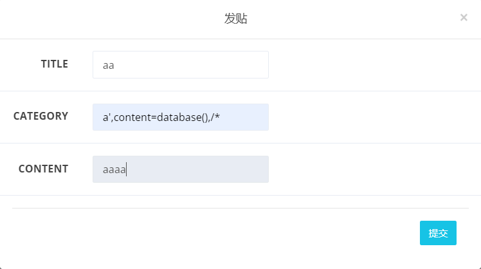This screenshot has height=269, width=481.
Task: Click the blank footer area left of 提交
Action: click(212, 233)
